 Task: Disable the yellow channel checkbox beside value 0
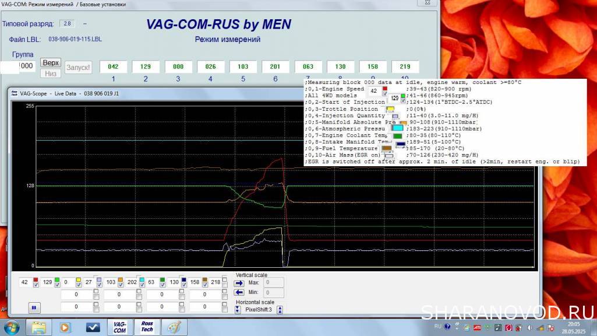tap(79, 285)
